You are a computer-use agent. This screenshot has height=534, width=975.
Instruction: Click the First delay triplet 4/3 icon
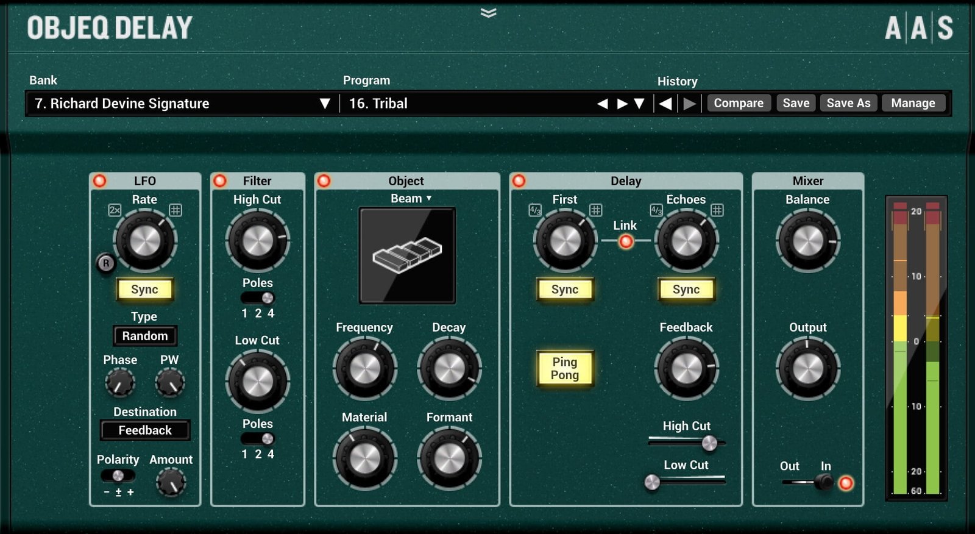[x=535, y=210]
